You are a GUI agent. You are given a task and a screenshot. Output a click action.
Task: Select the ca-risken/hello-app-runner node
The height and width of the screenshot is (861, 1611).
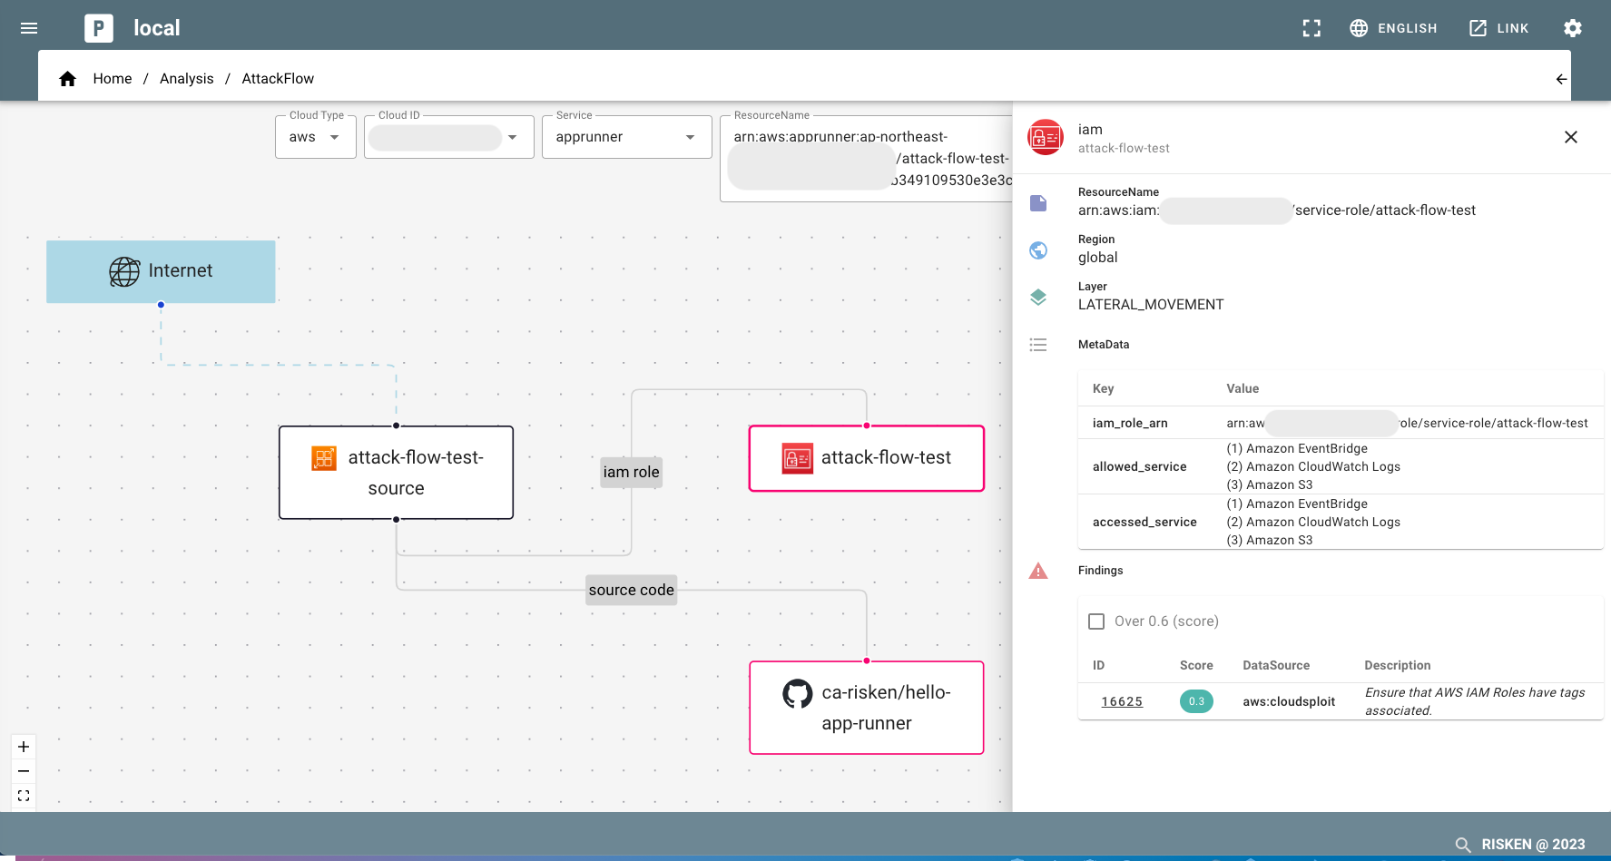click(x=866, y=708)
